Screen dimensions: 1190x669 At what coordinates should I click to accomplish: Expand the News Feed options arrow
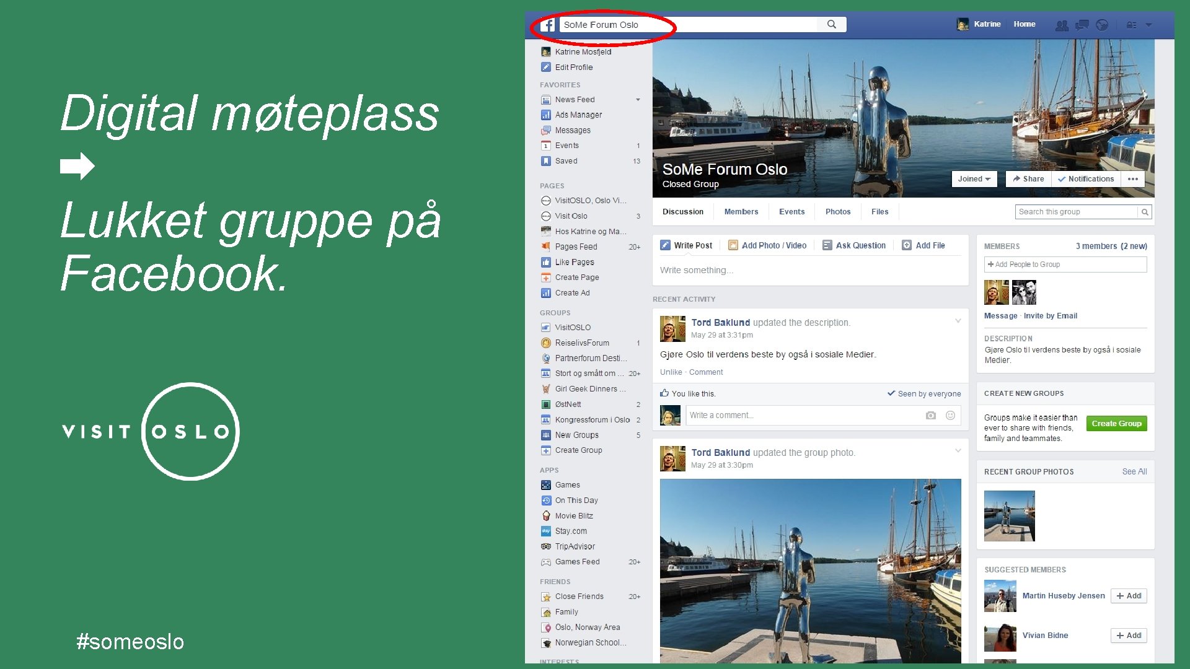[638, 100]
